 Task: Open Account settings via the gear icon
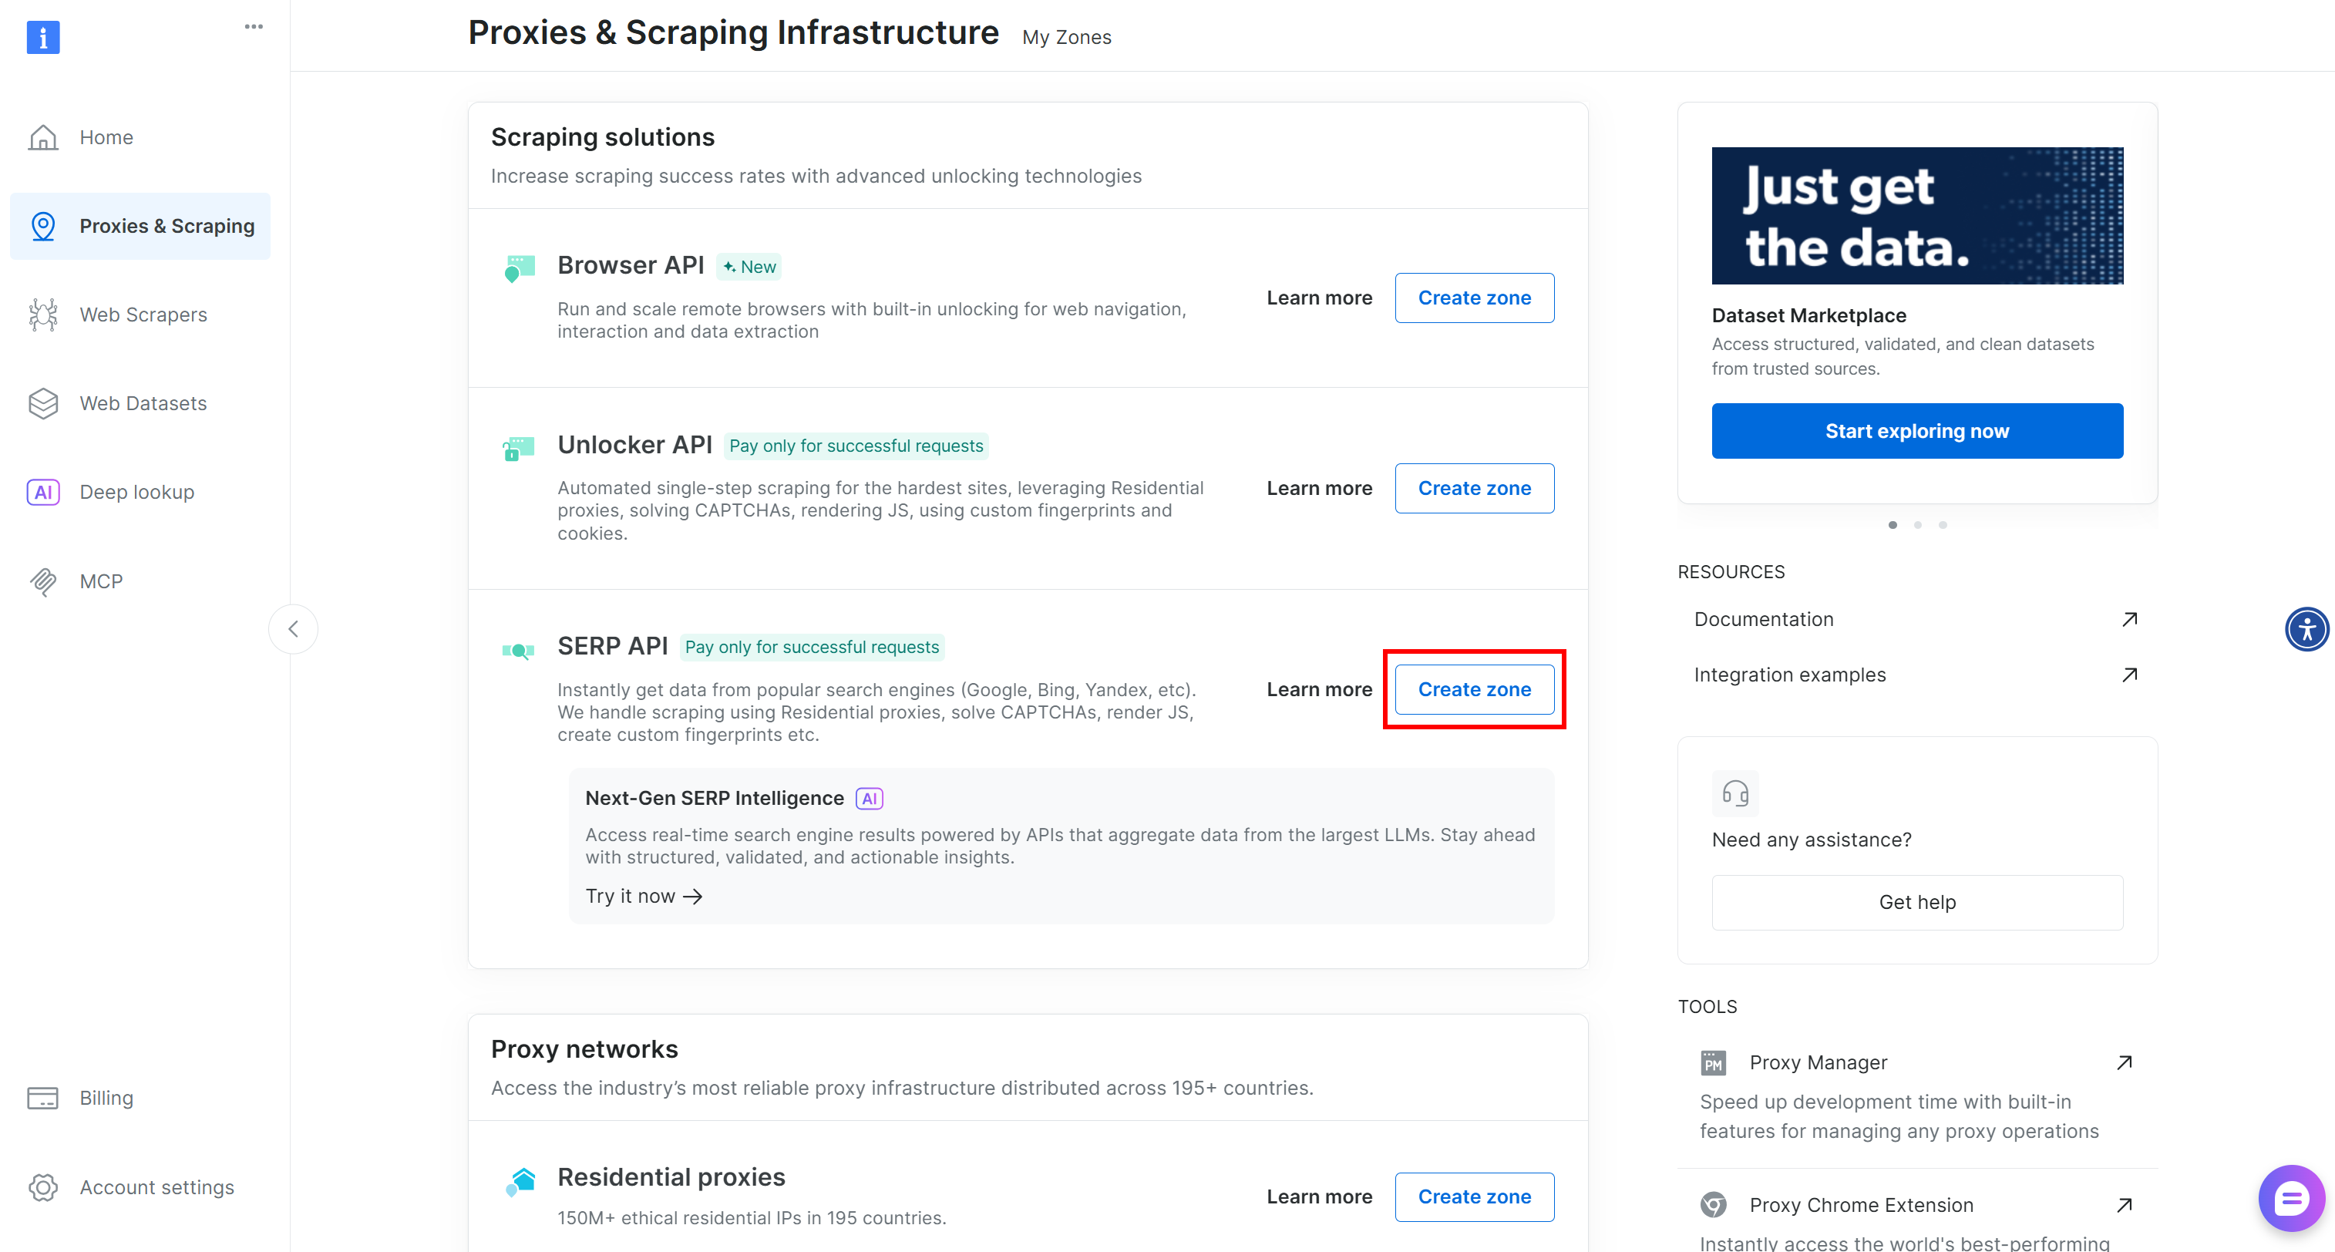(x=42, y=1186)
